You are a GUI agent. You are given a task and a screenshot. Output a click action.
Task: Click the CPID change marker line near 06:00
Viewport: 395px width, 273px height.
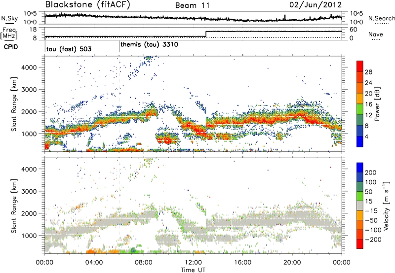119,47
